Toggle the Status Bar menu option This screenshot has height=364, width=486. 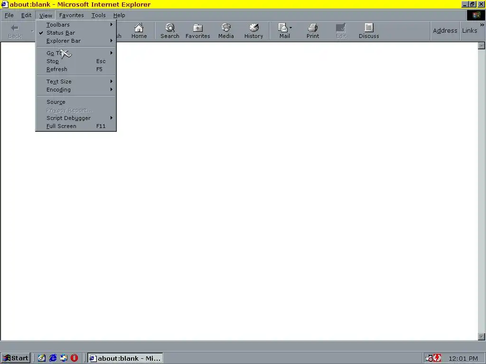pos(76,33)
